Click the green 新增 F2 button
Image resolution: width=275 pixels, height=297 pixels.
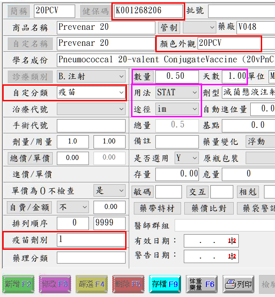pyautogui.click(x=18, y=284)
